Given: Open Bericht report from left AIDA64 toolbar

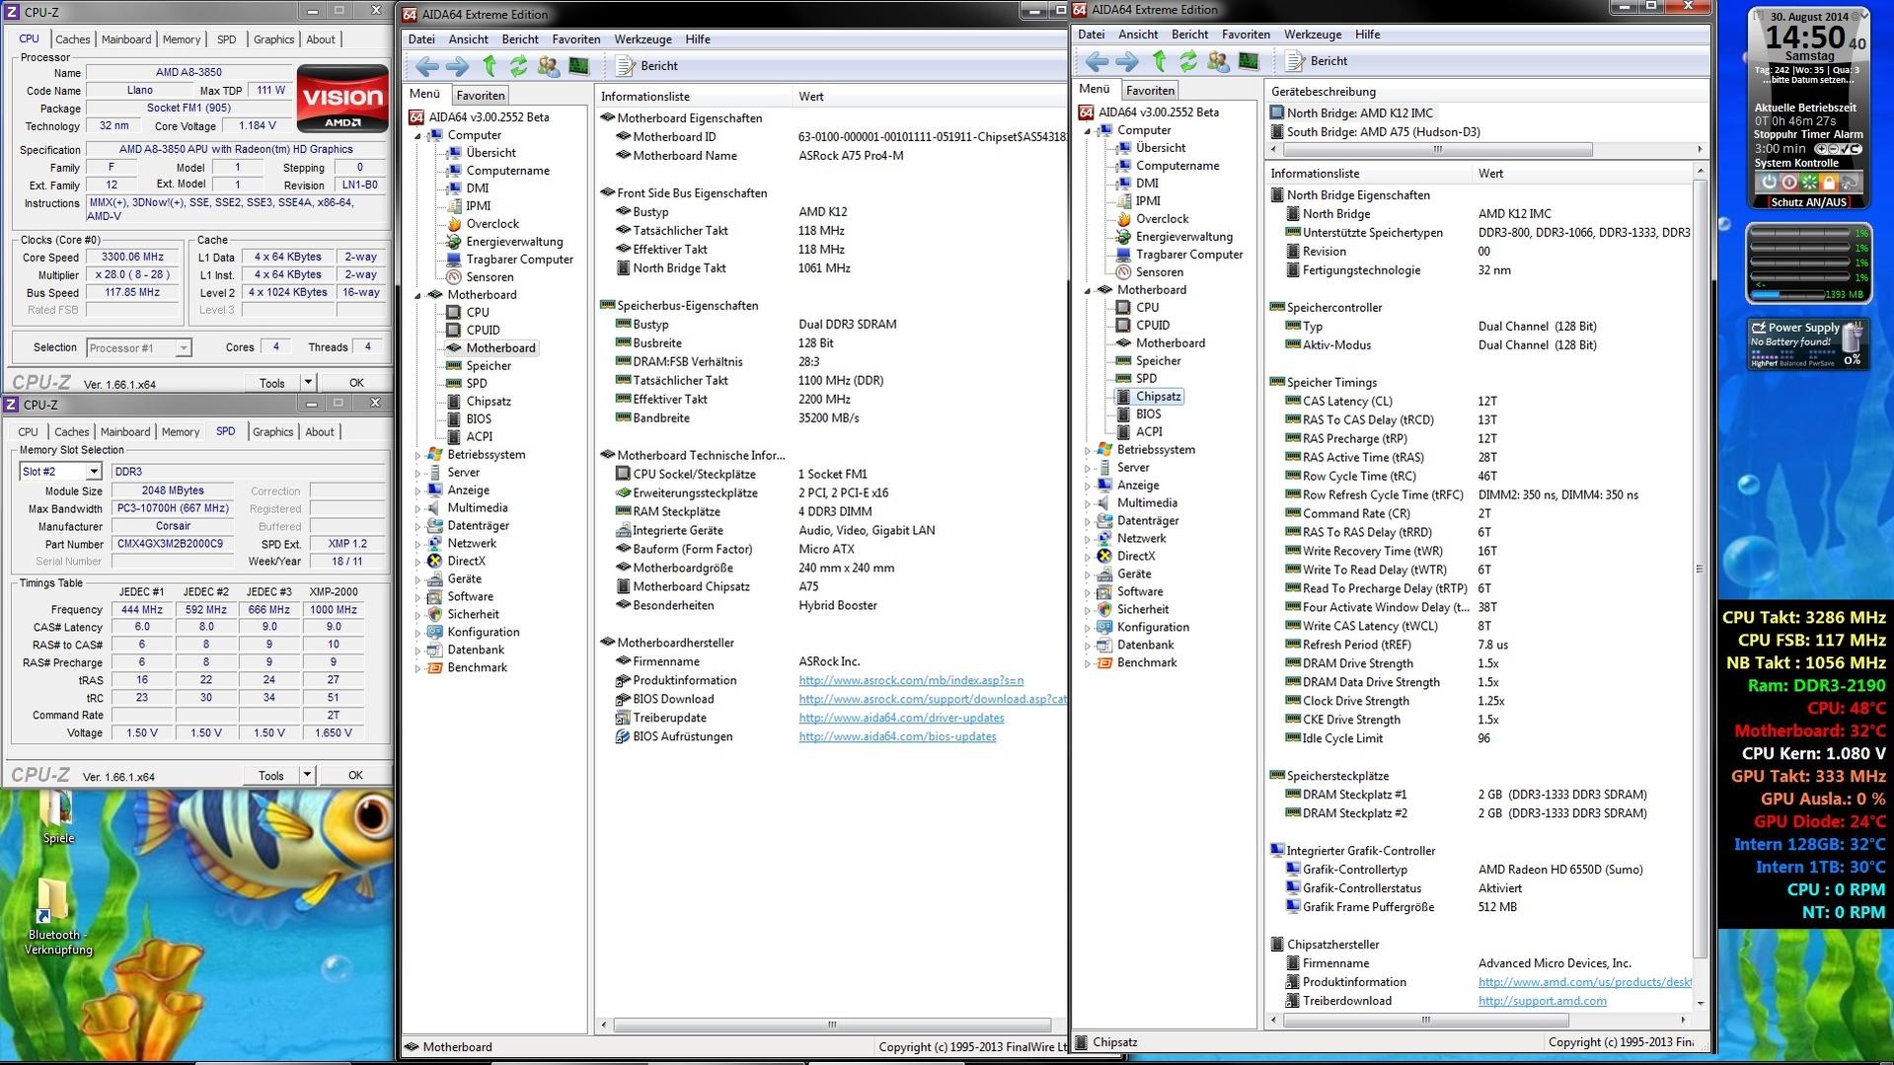Looking at the screenshot, I should [647, 66].
